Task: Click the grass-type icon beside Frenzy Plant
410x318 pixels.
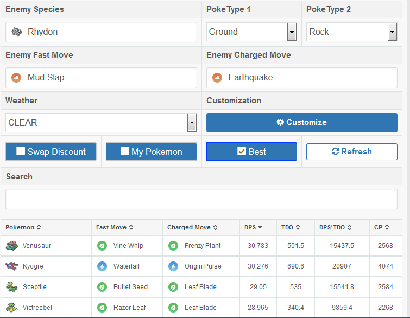Action: coord(173,246)
